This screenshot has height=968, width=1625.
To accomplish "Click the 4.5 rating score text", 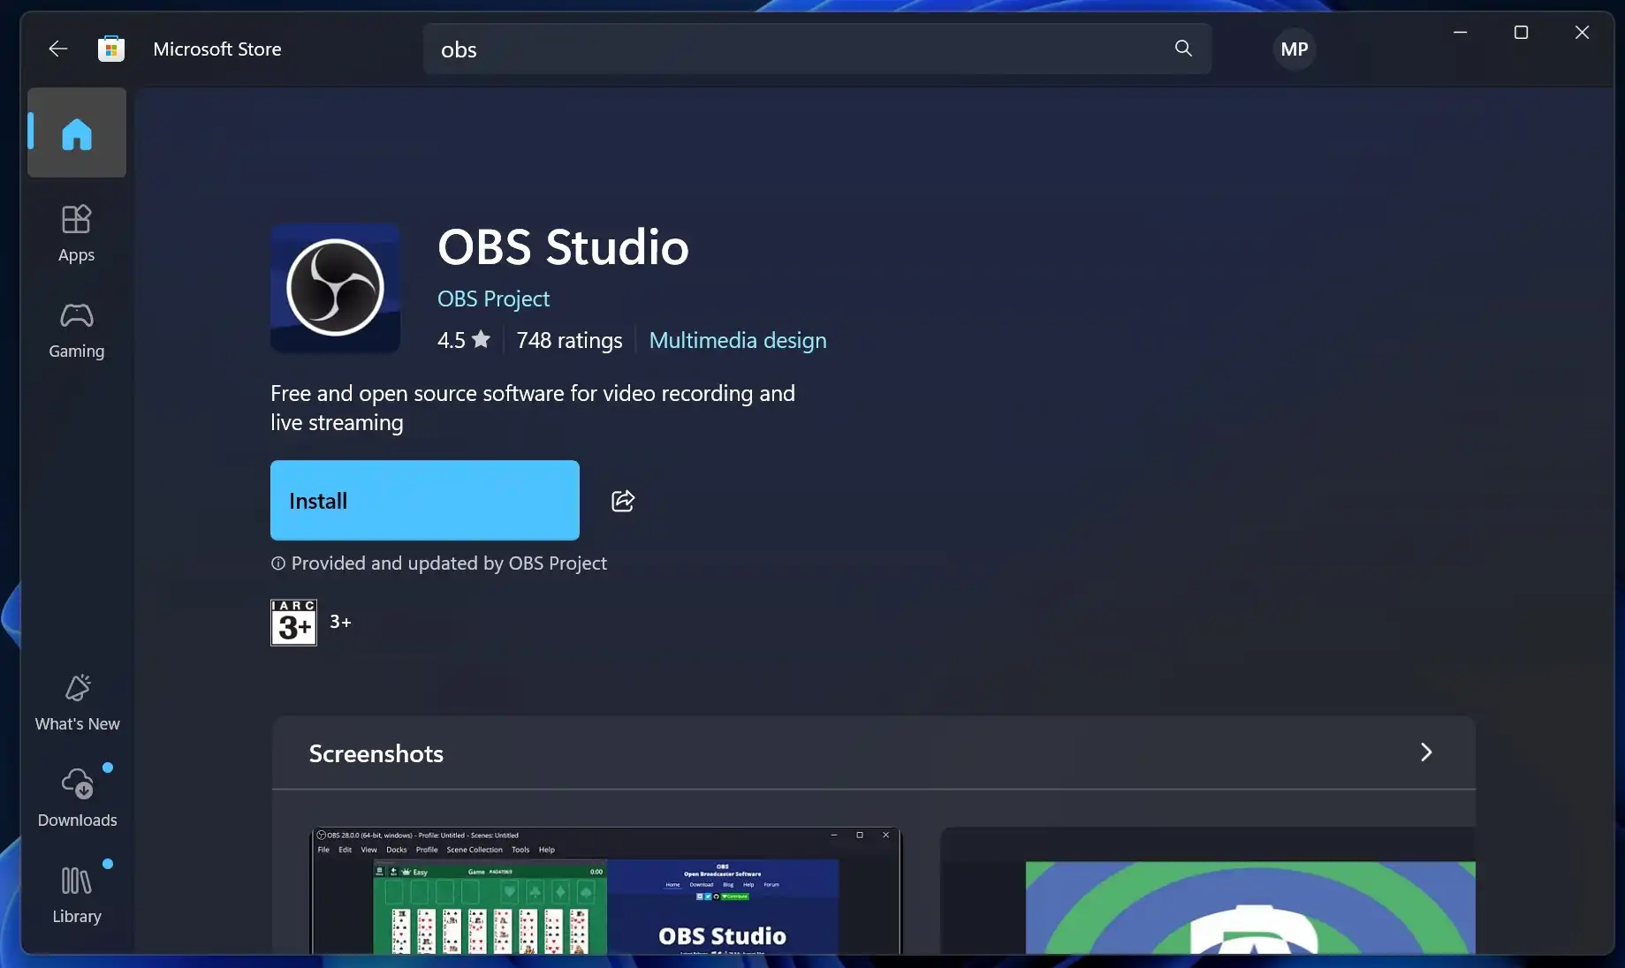I will 452,340.
